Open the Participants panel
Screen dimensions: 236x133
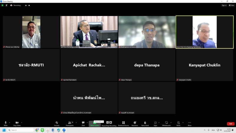pyautogui.click(x=70, y=123)
